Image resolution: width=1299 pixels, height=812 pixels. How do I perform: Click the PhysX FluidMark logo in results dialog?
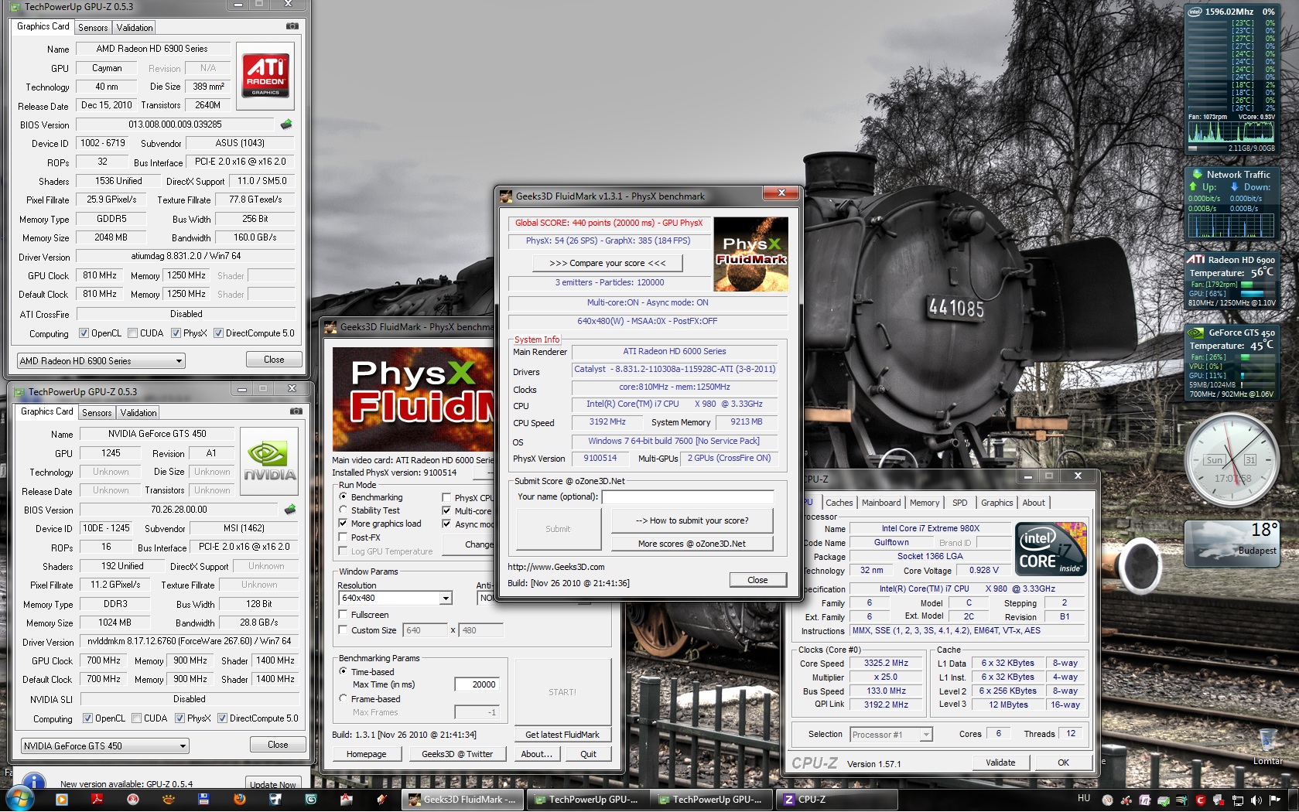point(750,254)
